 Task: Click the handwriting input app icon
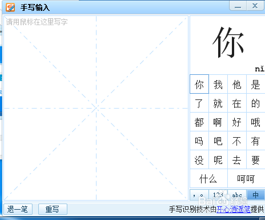tap(10, 7)
